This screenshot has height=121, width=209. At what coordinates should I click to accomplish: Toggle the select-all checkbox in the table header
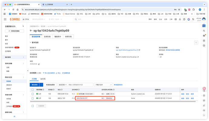[x=33, y=90]
